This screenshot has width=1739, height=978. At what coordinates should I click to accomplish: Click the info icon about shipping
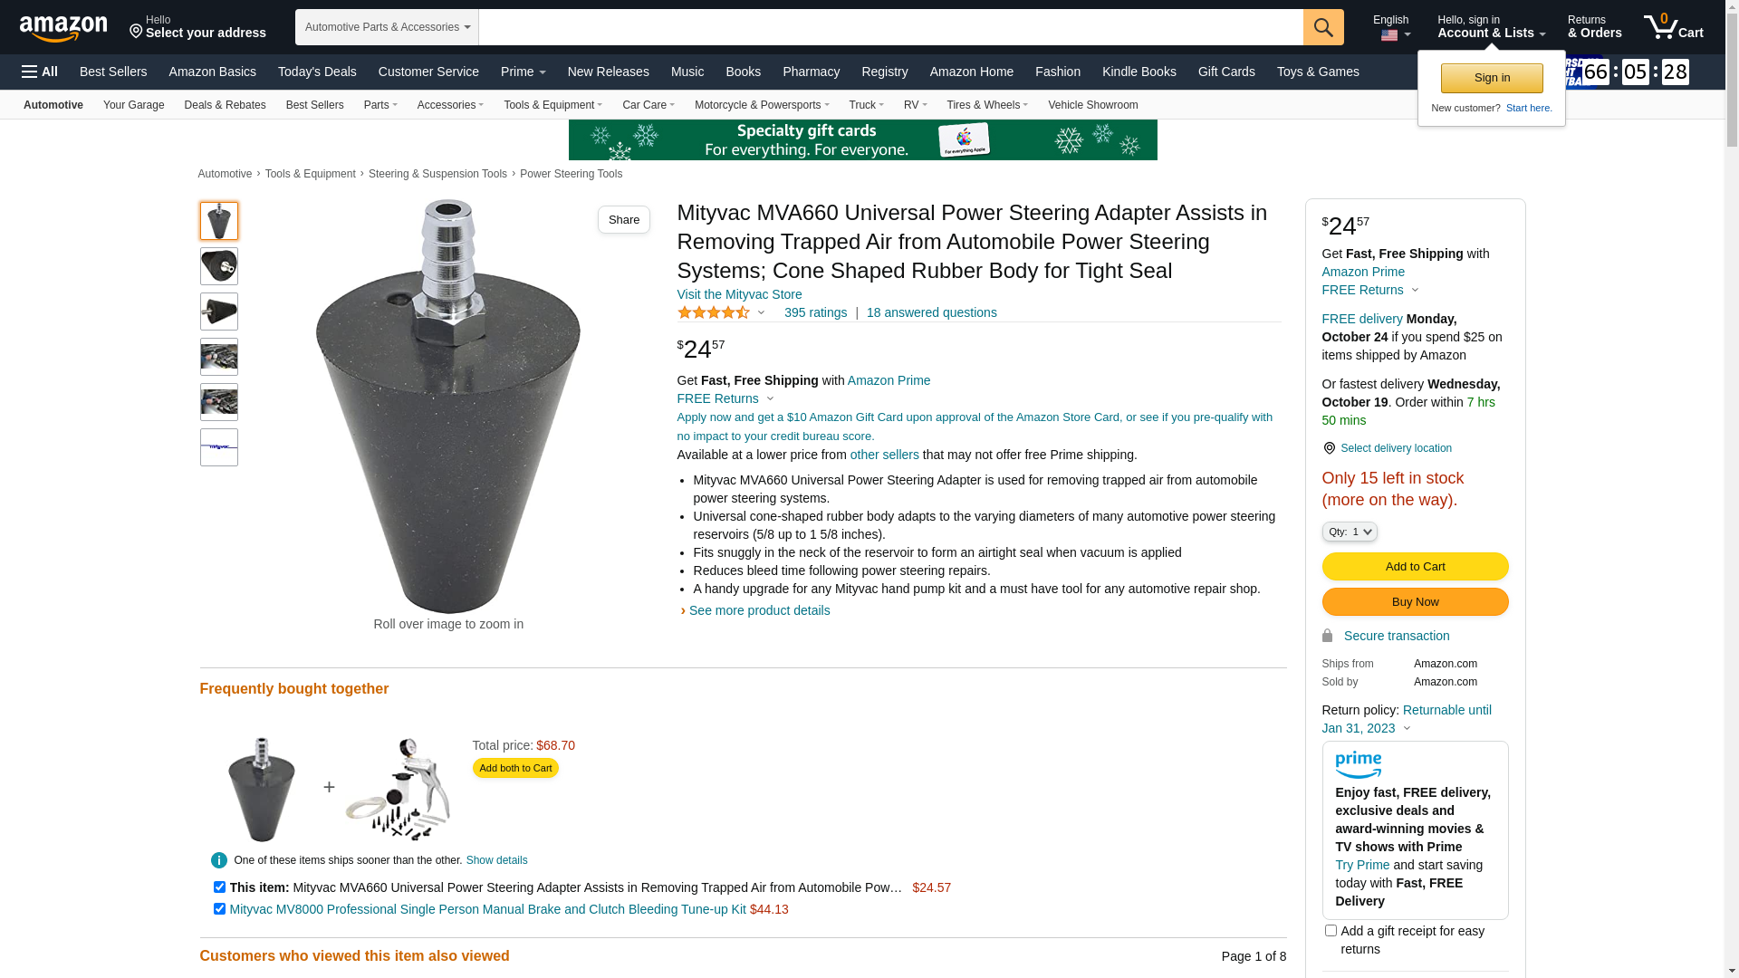click(x=219, y=860)
